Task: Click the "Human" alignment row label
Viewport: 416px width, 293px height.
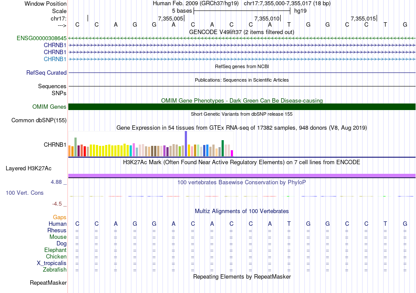Action: [x=57, y=224]
